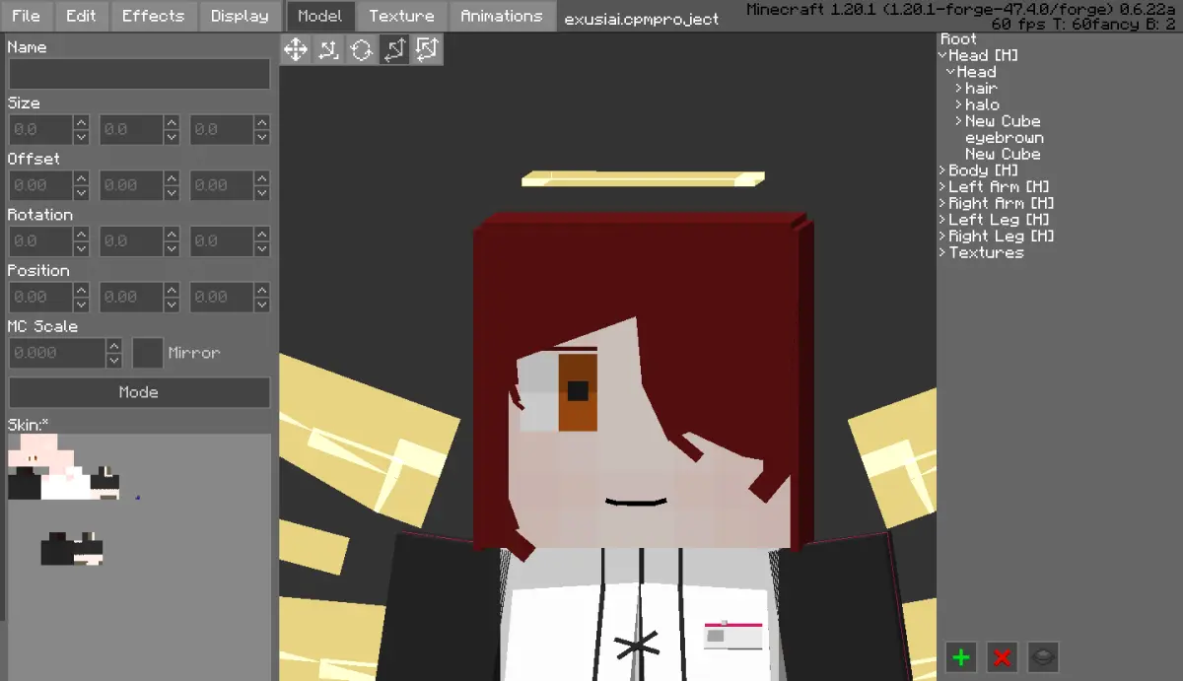Select the rightmost viewport tool icon
Image resolution: width=1183 pixels, height=681 pixels.
tap(426, 49)
